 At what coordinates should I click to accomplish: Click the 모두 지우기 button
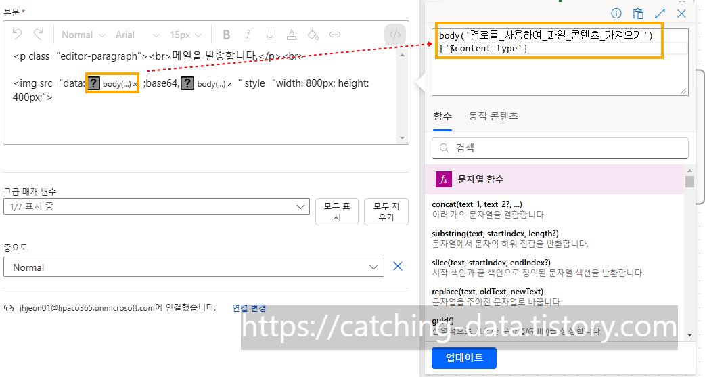click(386, 211)
